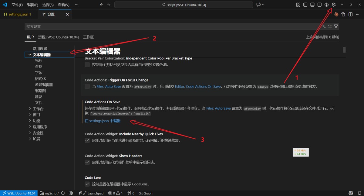Open the Manage gear icon in title bar
This screenshot has height=196, width=364.
(334, 5)
